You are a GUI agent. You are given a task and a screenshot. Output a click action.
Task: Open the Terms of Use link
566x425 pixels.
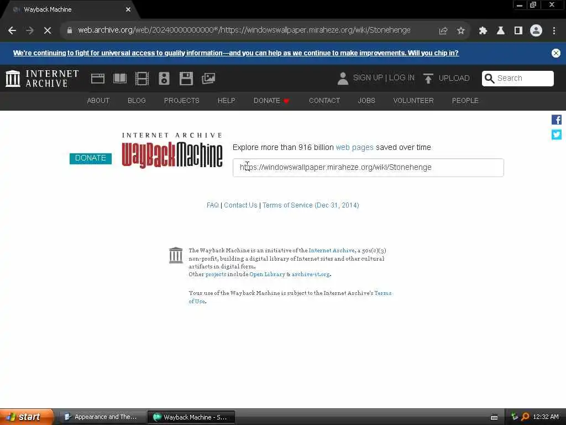pyautogui.click(x=290, y=297)
